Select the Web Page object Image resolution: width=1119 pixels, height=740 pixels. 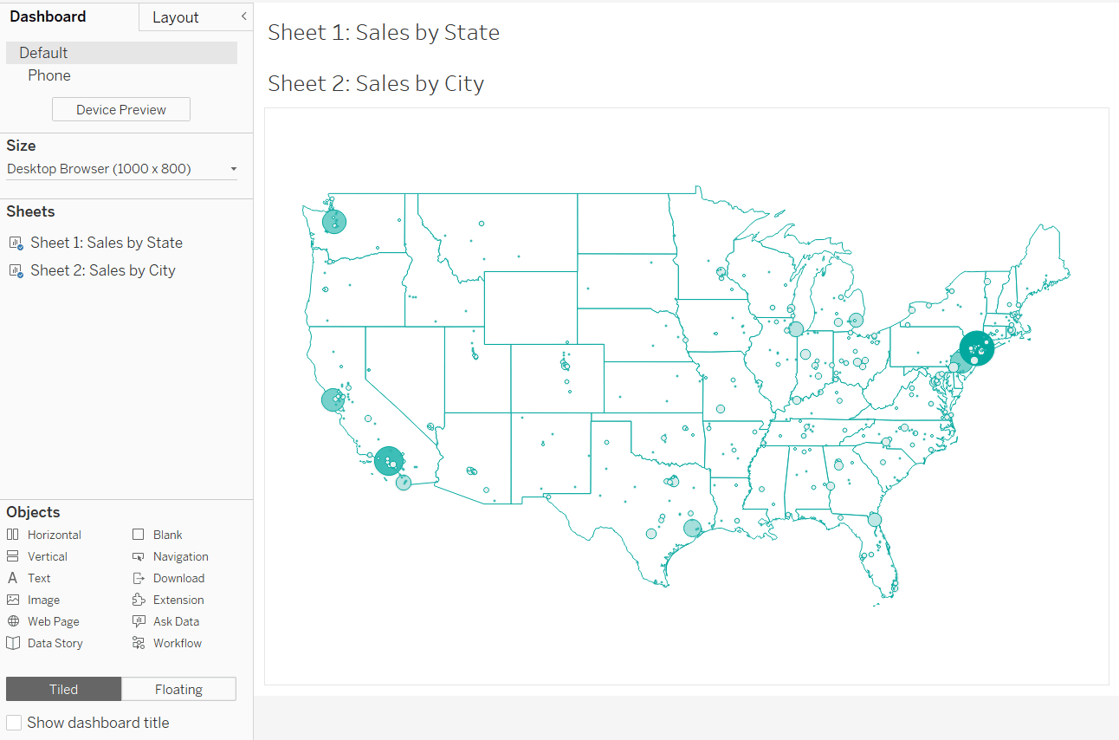tap(43, 621)
